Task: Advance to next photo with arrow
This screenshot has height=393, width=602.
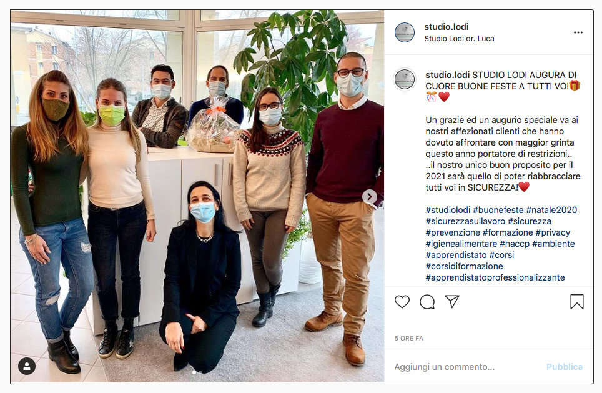Action: tap(370, 197)
